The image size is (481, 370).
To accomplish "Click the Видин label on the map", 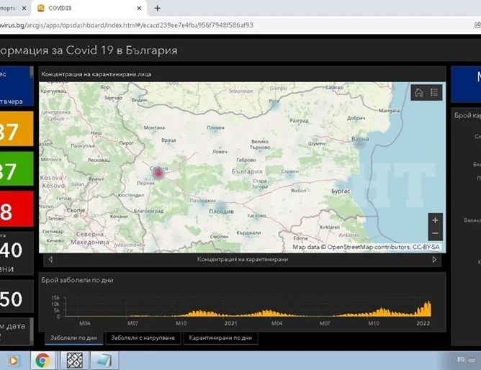I will (x=139, y=100).
